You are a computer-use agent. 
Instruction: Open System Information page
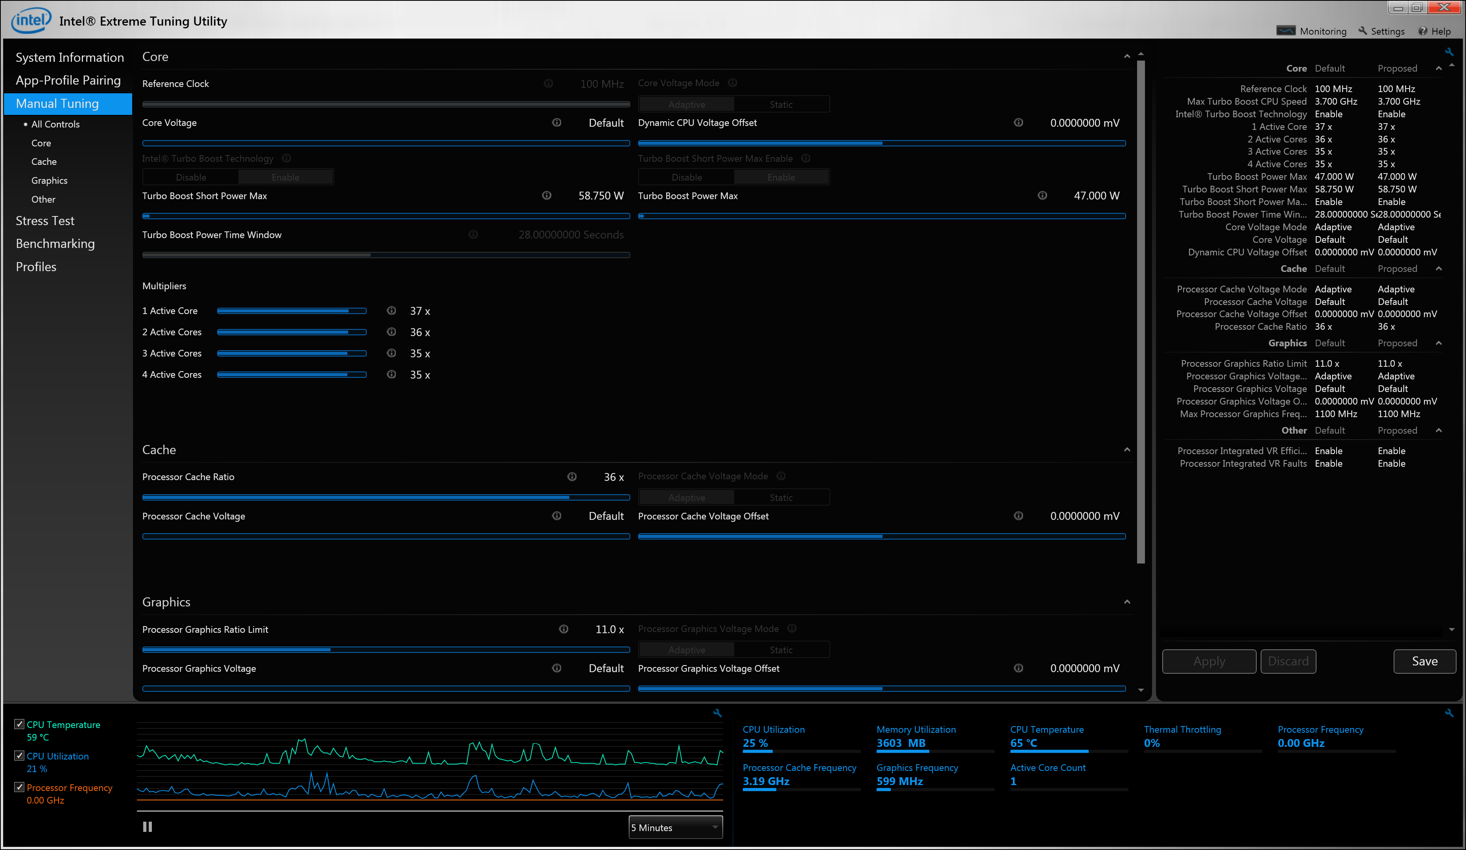coord(69,57)
